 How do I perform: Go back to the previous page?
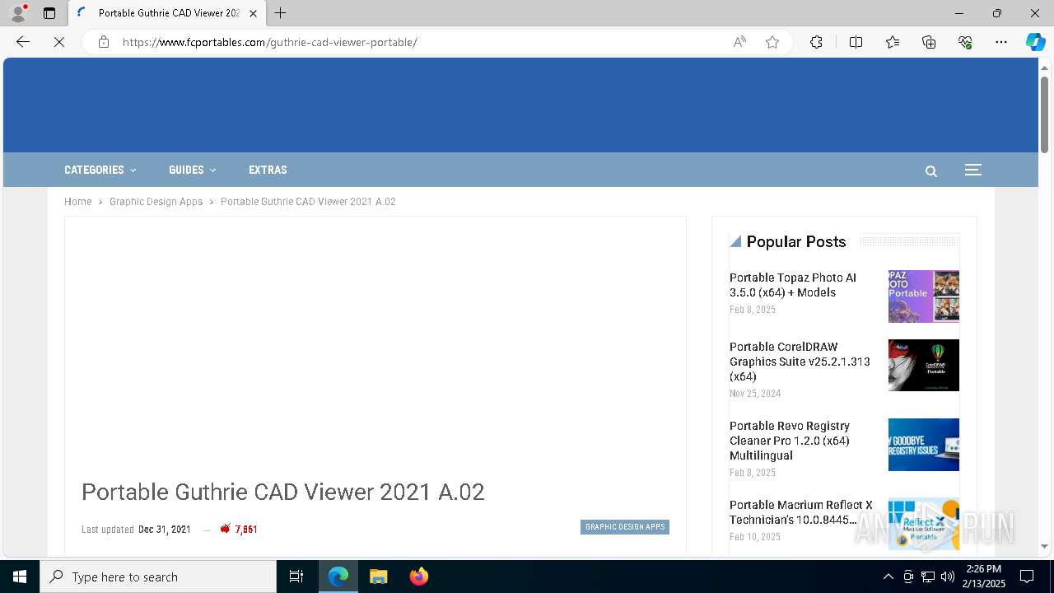coord(23,42)
